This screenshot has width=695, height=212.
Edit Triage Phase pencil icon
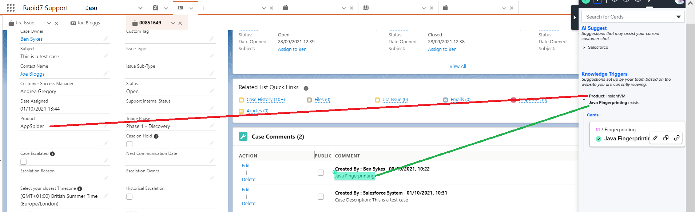coord(211,125)
